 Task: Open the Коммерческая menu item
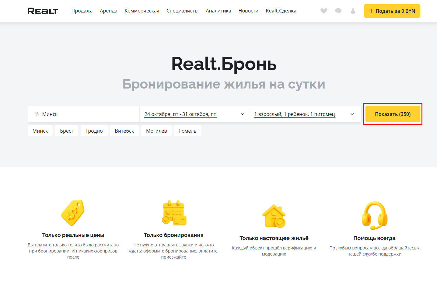[x=142, y=11]
